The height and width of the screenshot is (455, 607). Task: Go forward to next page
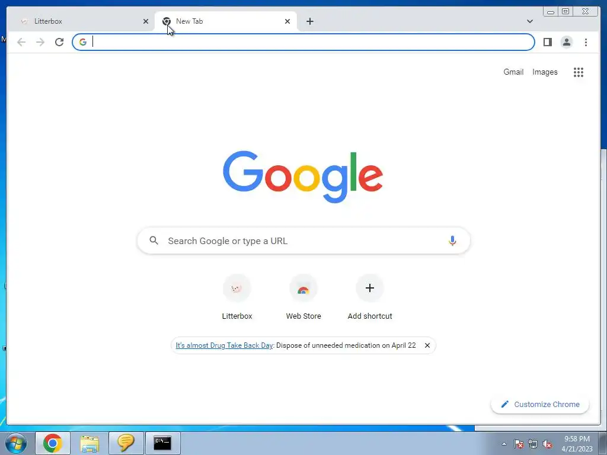tap(40, 42)
